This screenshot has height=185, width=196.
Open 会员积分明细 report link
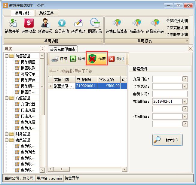177,21
